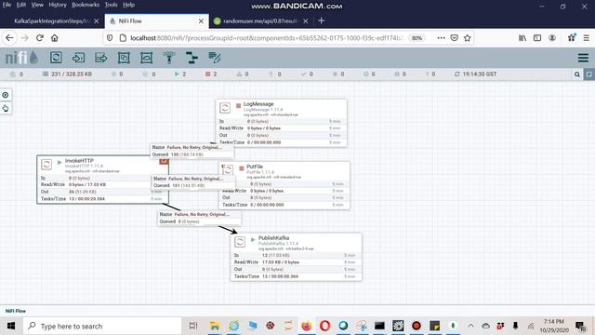The width and height of the screenshot is (595, 335).
Task: Select the Process Group toolbar icon
Action: click(124, 58)
